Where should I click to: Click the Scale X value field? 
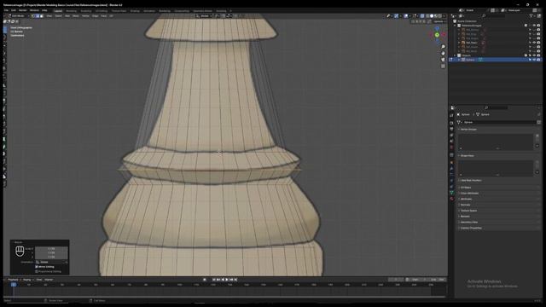51,248
